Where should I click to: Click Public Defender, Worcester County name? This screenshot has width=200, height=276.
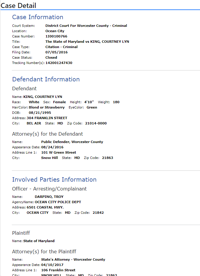click(72, 142)
